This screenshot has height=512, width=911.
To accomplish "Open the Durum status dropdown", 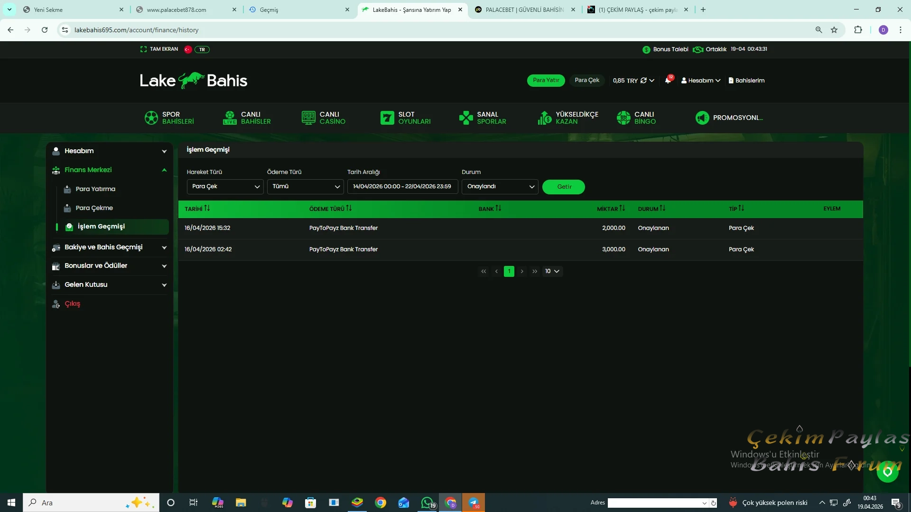I will tap(500, 186).
